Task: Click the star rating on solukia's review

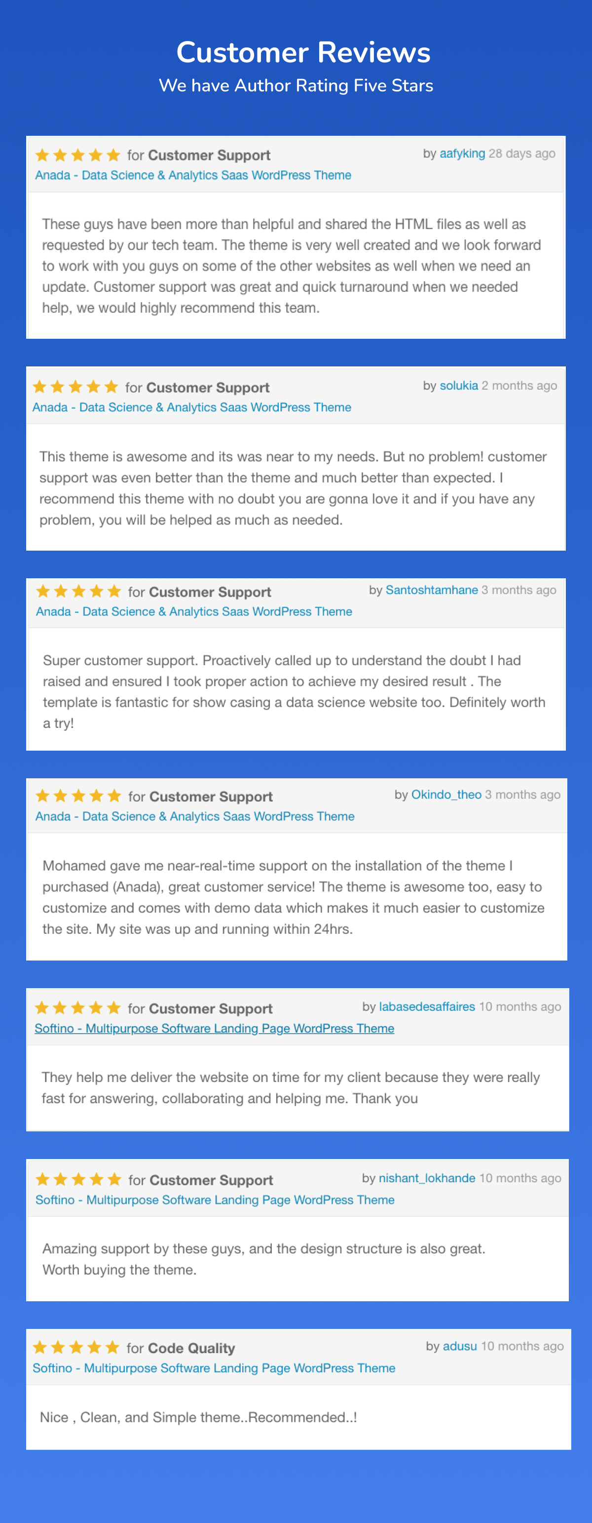Action: 75,387
